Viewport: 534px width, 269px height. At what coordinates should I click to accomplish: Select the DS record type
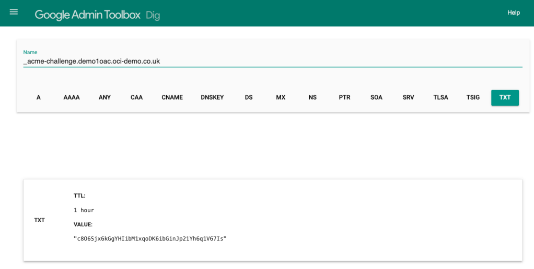coord(249,97)
